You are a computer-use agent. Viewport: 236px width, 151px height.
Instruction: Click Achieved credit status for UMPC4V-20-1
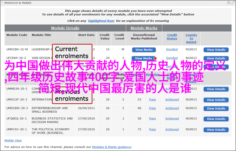pyautogui.click(x=172, y=129)
